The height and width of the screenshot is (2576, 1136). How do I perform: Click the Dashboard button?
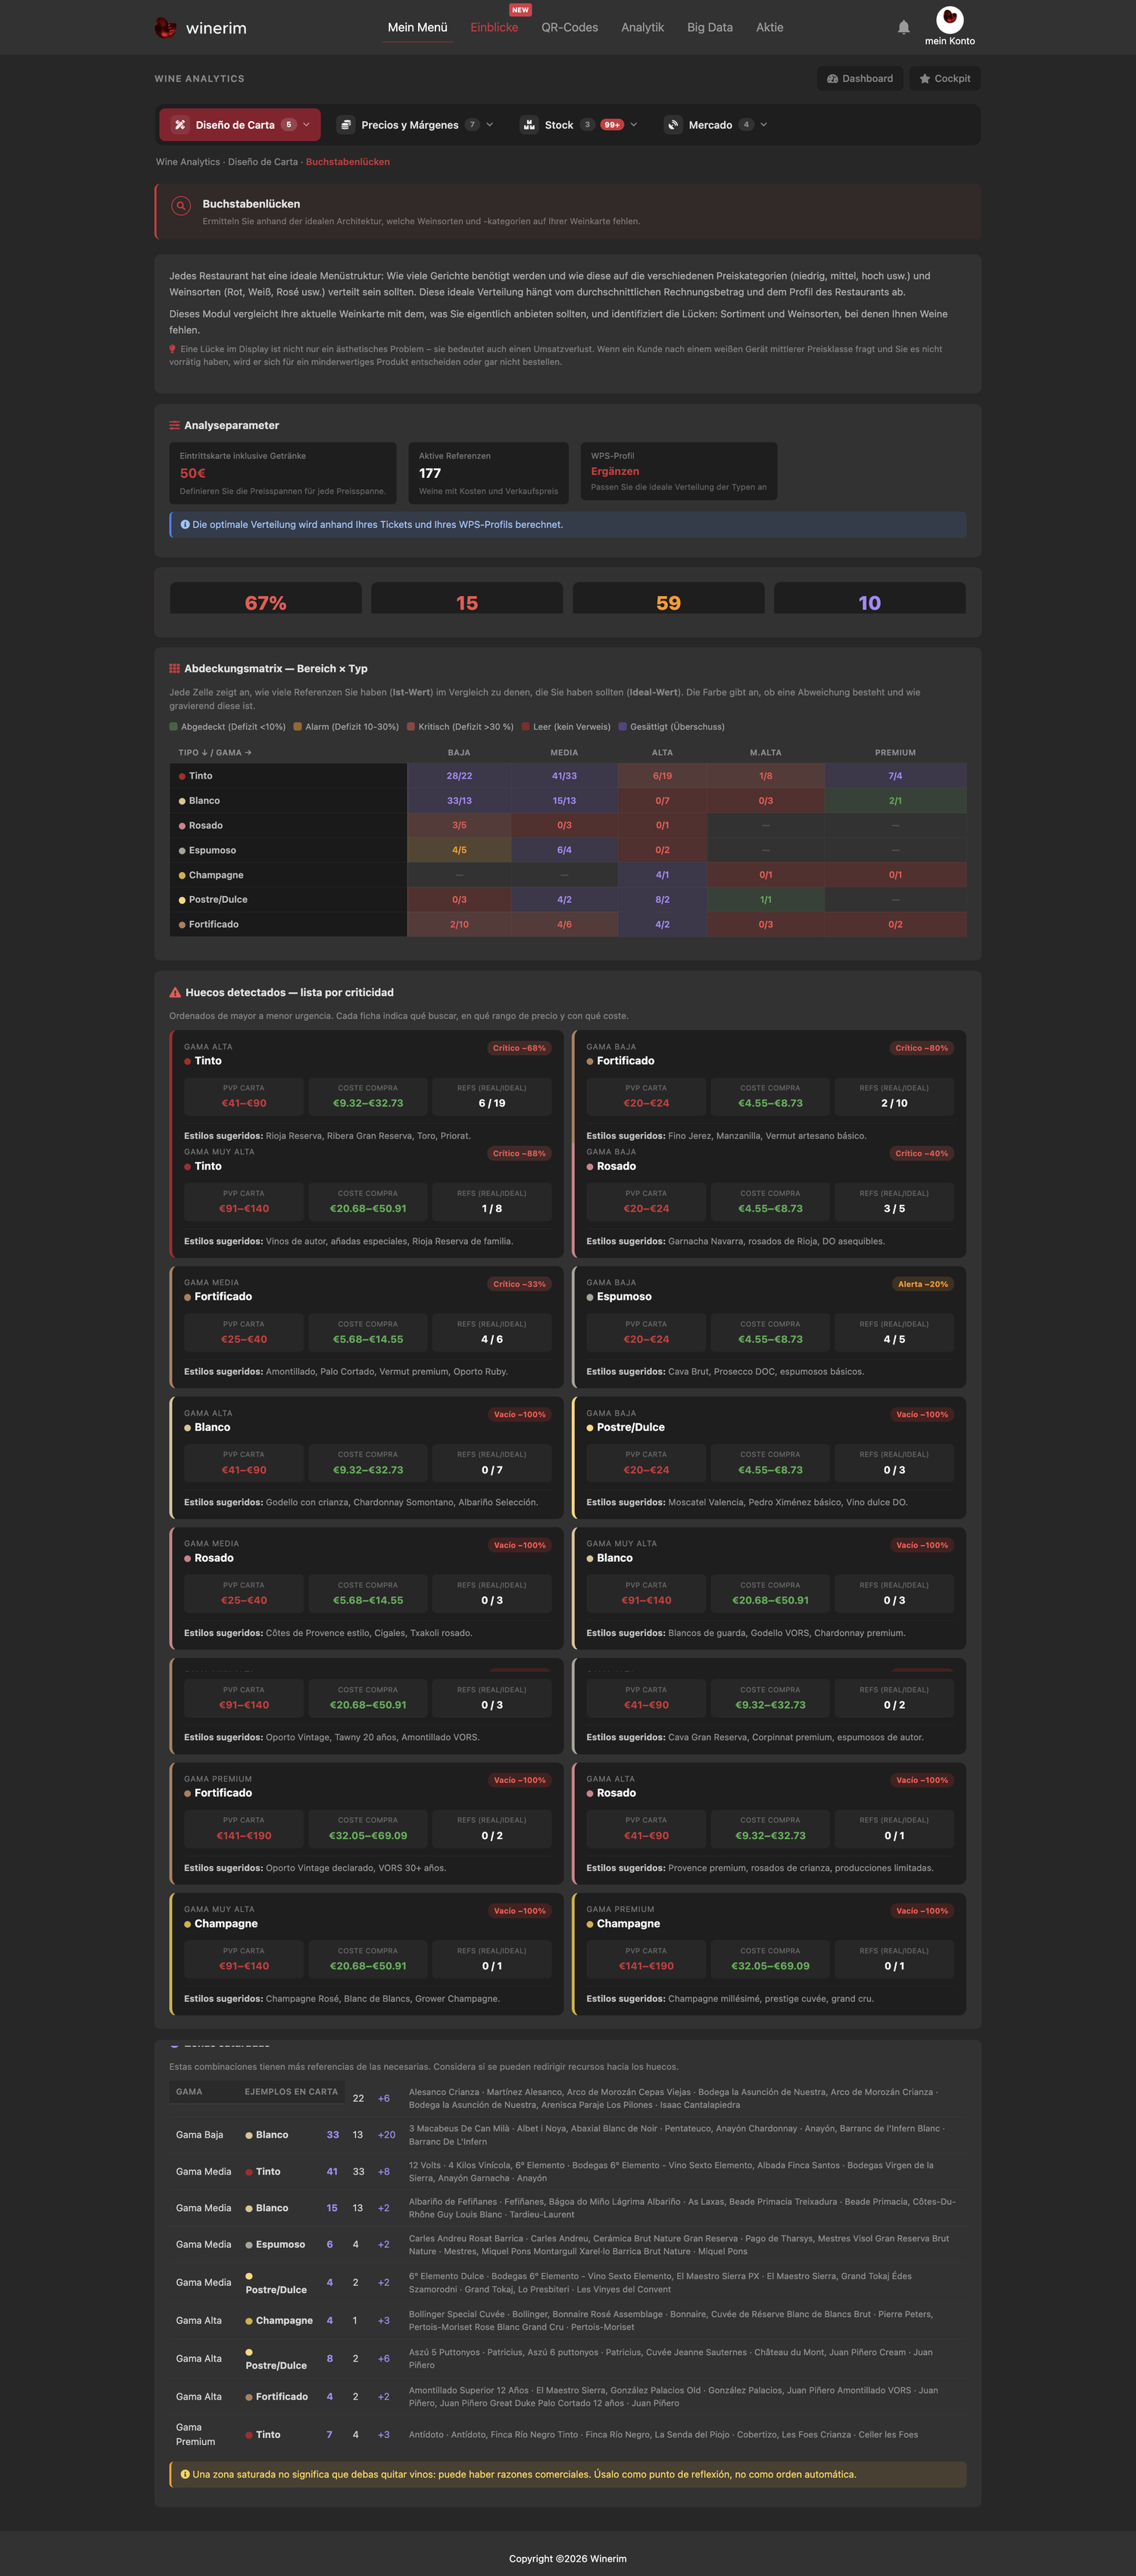coord(860,79)
